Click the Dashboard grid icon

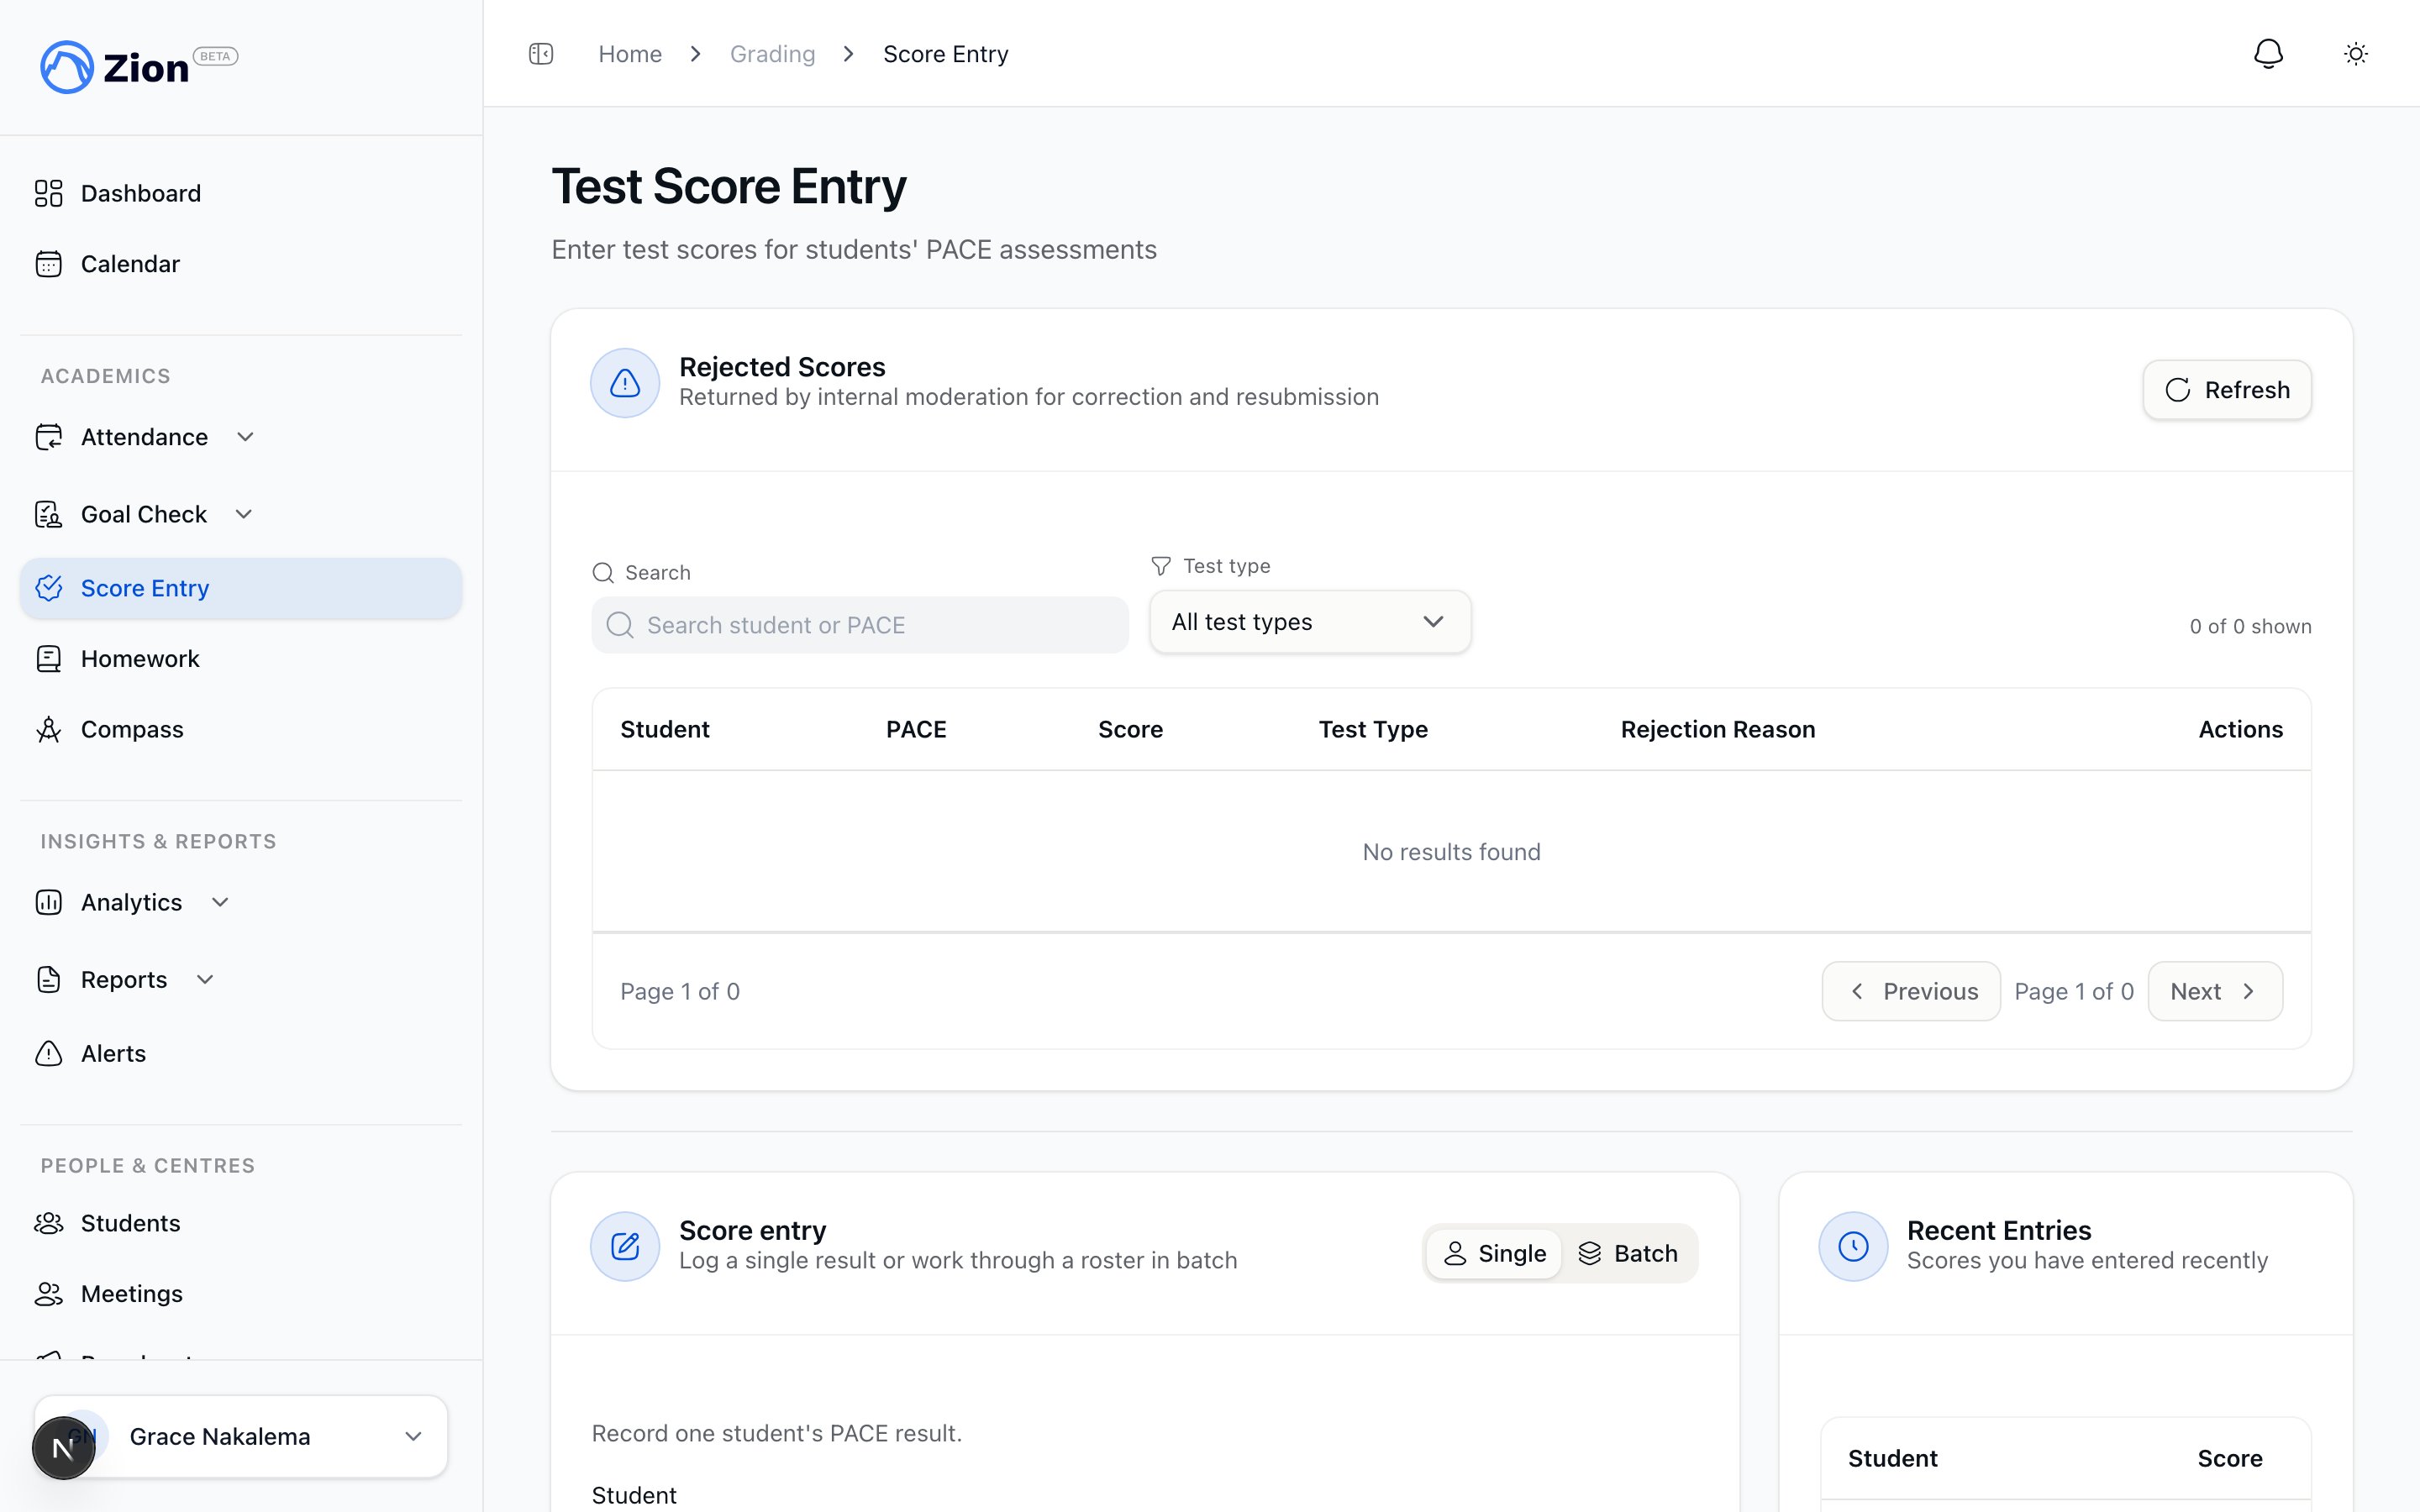pyautogui.click(x=49, y=193)
